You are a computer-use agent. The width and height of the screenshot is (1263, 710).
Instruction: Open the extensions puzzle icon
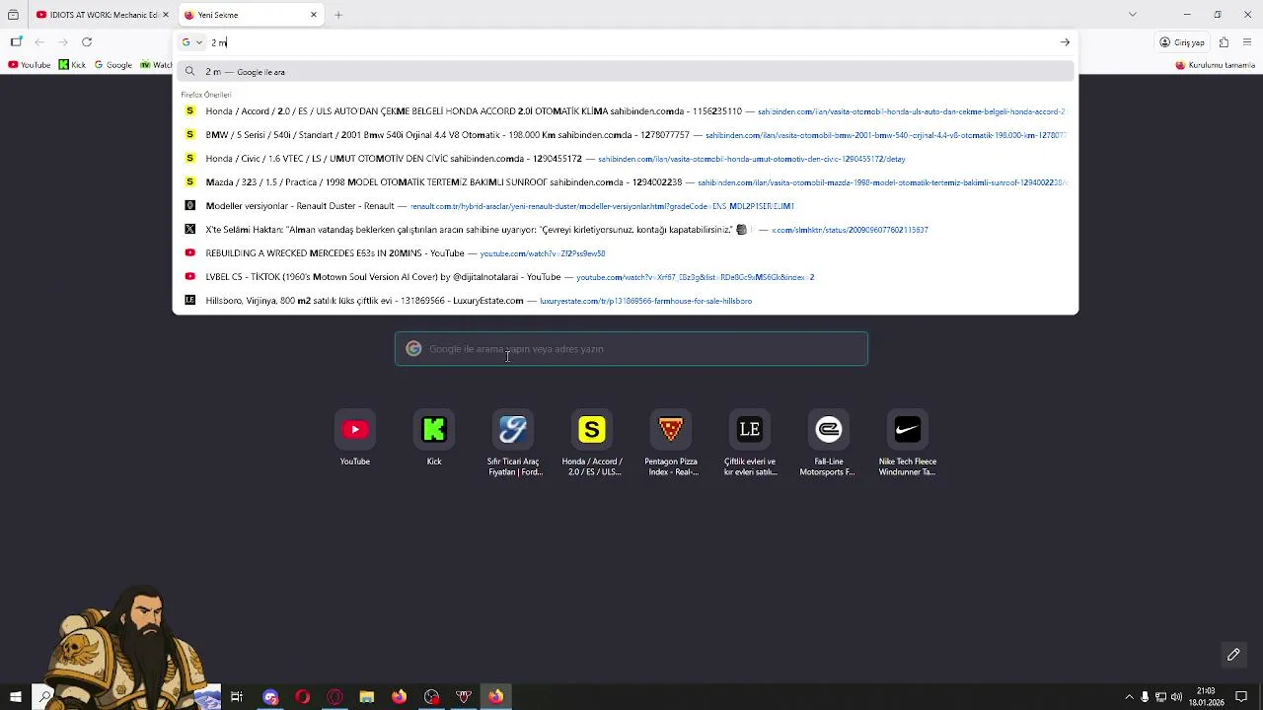[1224, 42]
